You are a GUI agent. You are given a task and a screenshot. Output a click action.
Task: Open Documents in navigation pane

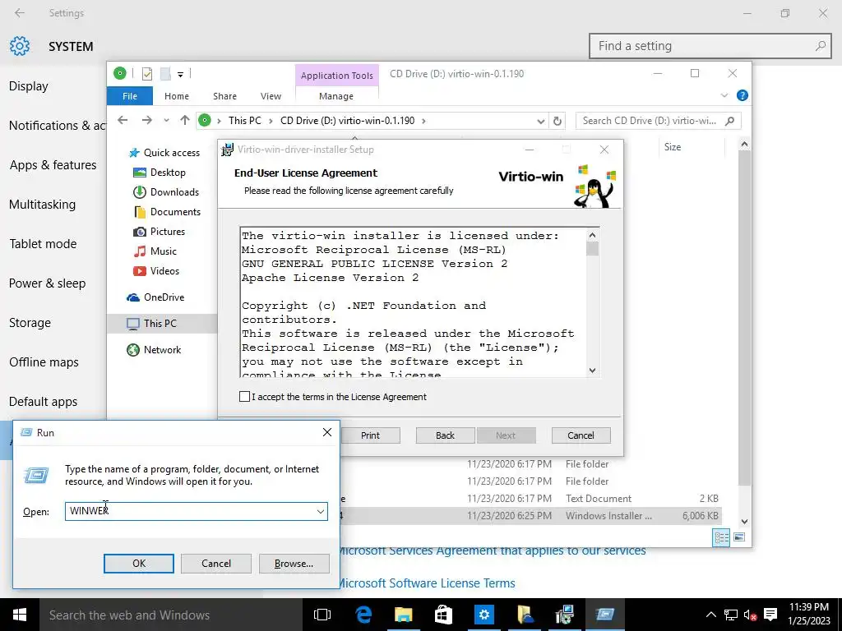[166, 212]
